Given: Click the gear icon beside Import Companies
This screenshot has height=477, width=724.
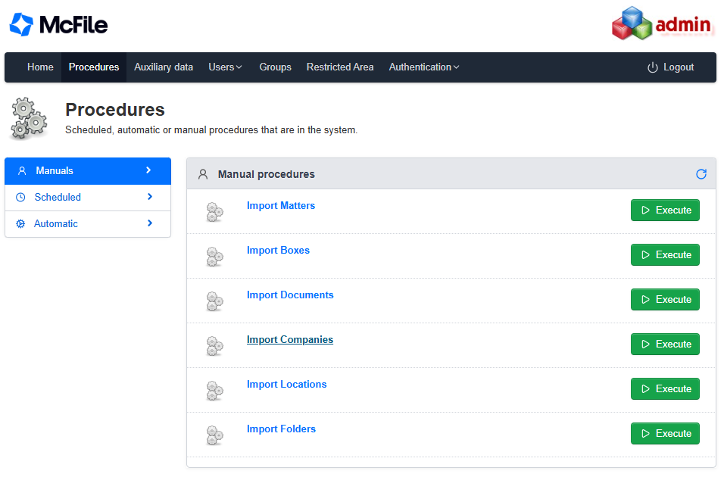Looking at the screenshot, I should 215,346.
